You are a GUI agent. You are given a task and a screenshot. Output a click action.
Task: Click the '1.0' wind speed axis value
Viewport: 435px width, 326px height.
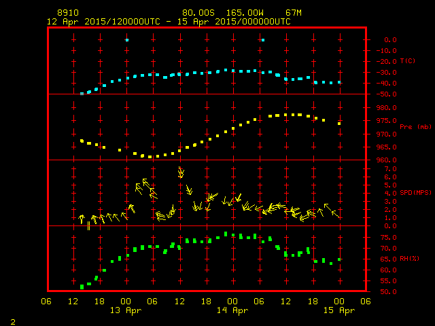pos(390,218)
